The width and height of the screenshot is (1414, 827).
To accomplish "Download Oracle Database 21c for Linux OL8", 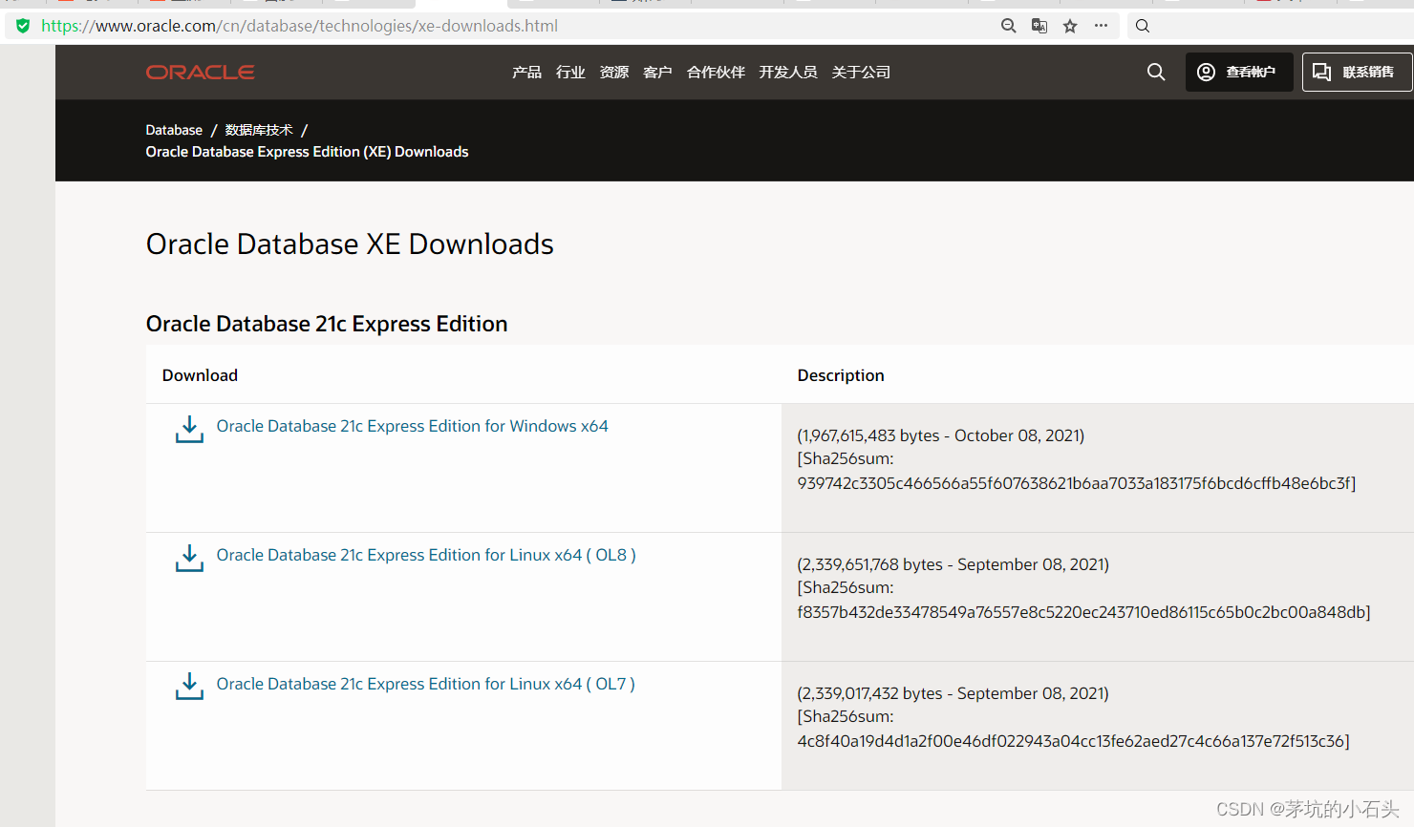I will 426,555.
